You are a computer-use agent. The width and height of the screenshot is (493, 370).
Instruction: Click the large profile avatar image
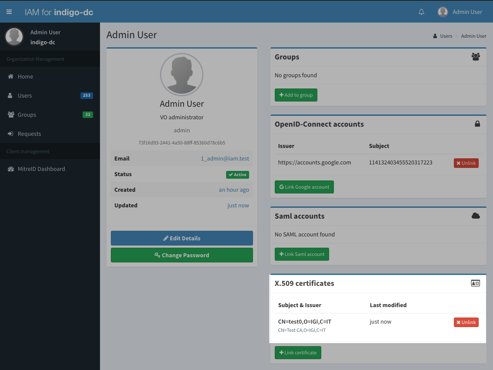[x=182, y=74]
